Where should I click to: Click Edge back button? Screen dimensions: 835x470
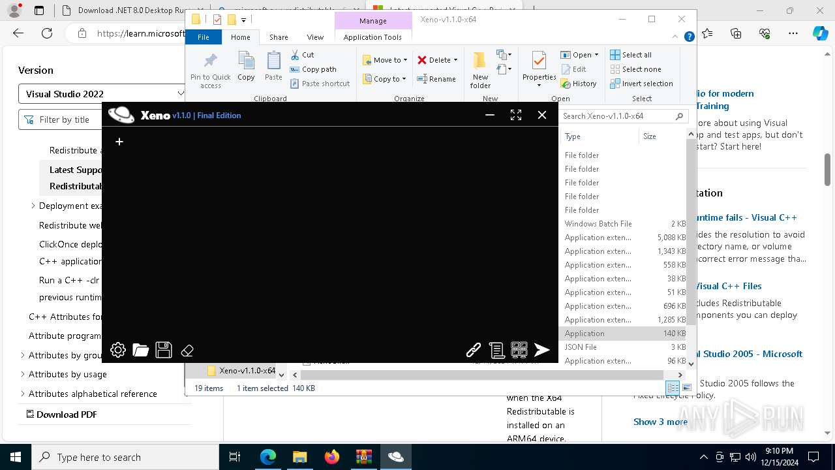point(18,33)
